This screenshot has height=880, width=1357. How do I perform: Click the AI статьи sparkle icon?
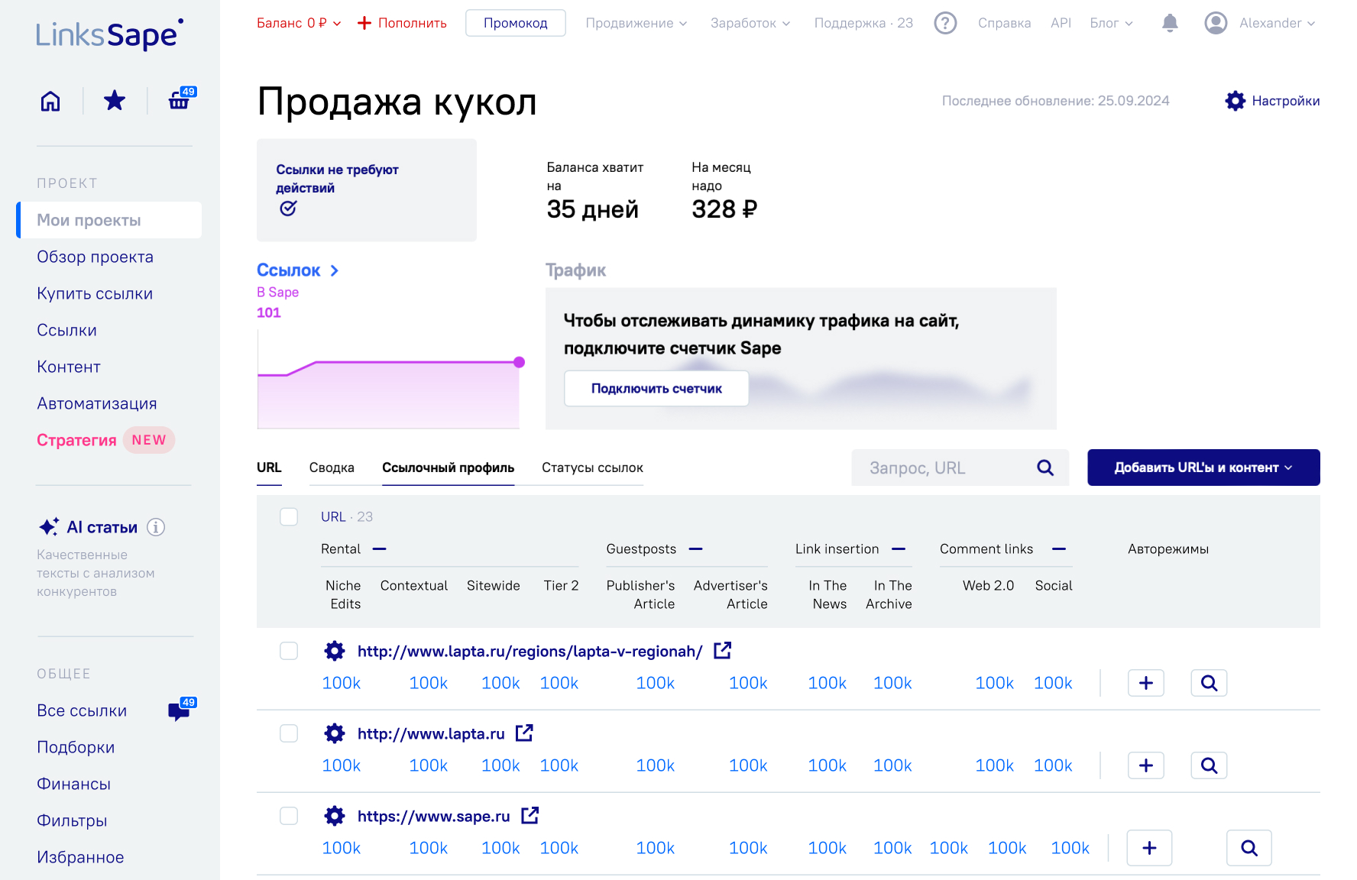point(48,527)
